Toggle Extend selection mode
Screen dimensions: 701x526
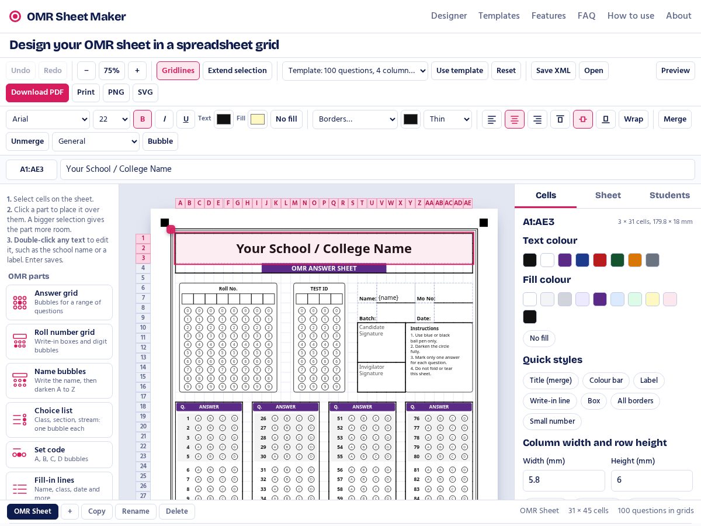pos(237,71)
